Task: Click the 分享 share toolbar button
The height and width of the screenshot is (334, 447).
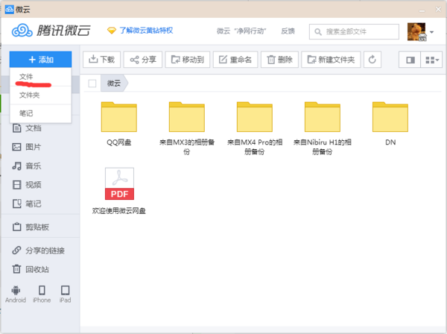Action: 143,60
